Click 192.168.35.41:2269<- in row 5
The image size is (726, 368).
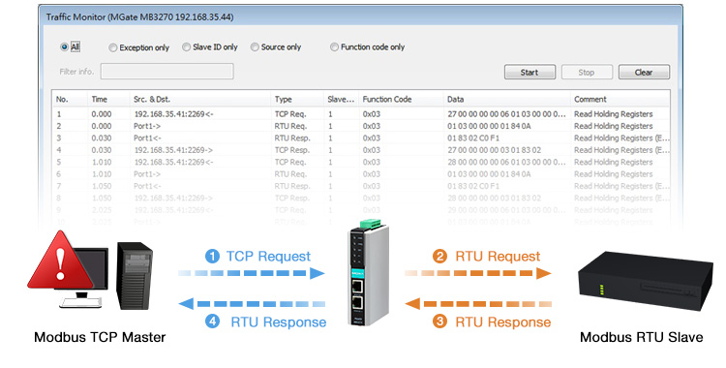173,163
